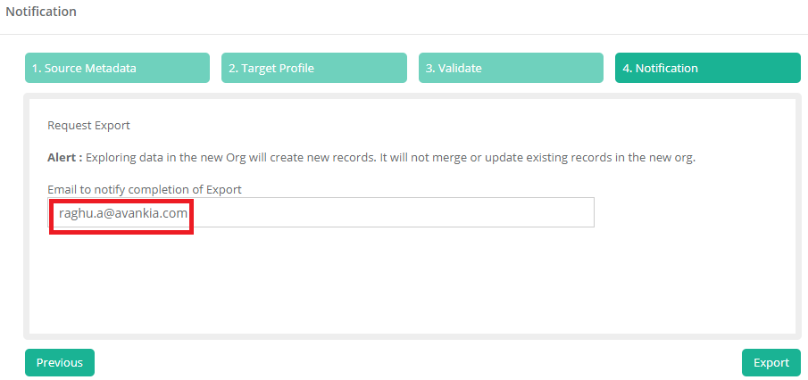Click the raghu.a@avankia.com email text
This screenshot has height=380, width=808.
(123, 213)
